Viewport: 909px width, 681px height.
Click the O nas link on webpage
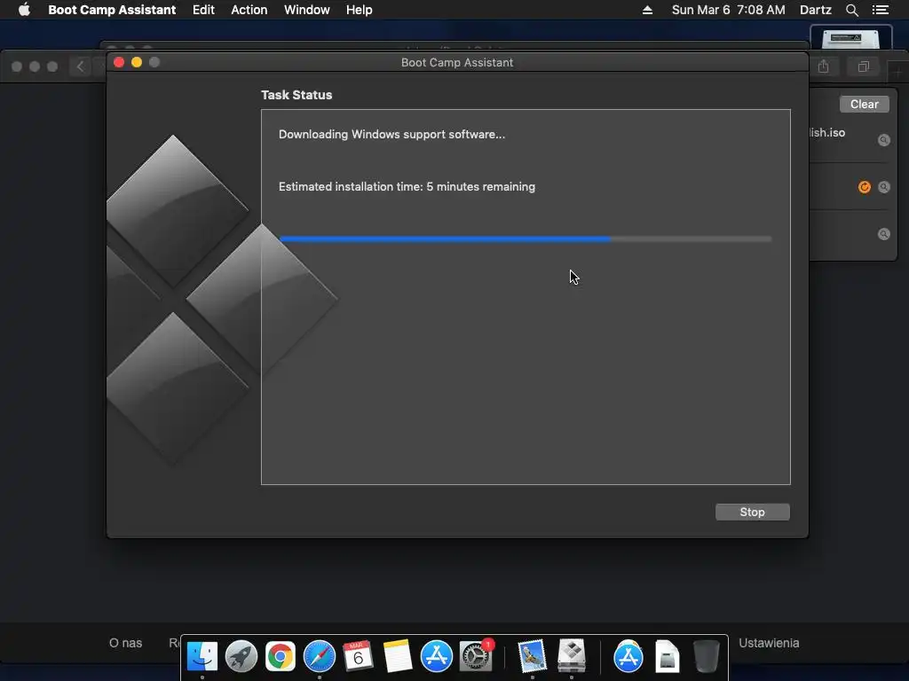(x=125, y=643)
